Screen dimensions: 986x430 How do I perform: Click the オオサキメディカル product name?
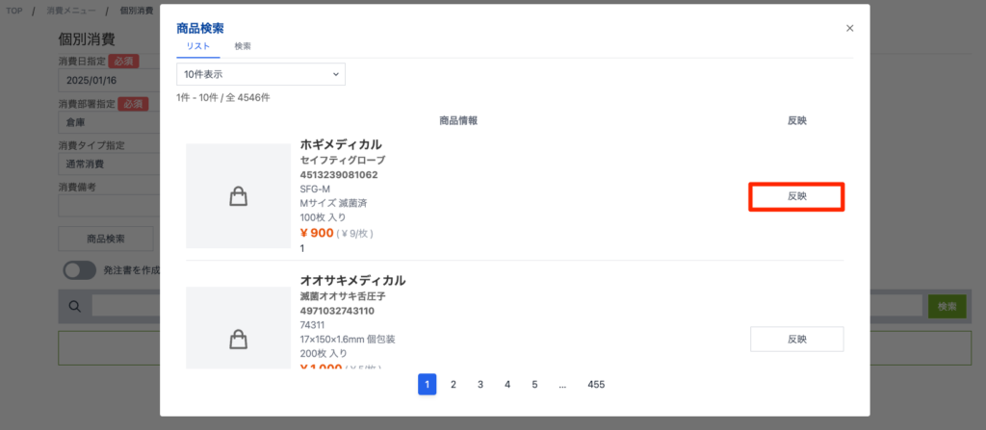tap(352, 280)
